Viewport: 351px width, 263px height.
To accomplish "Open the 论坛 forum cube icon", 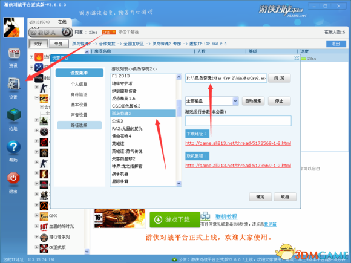I will coord(14,115).
